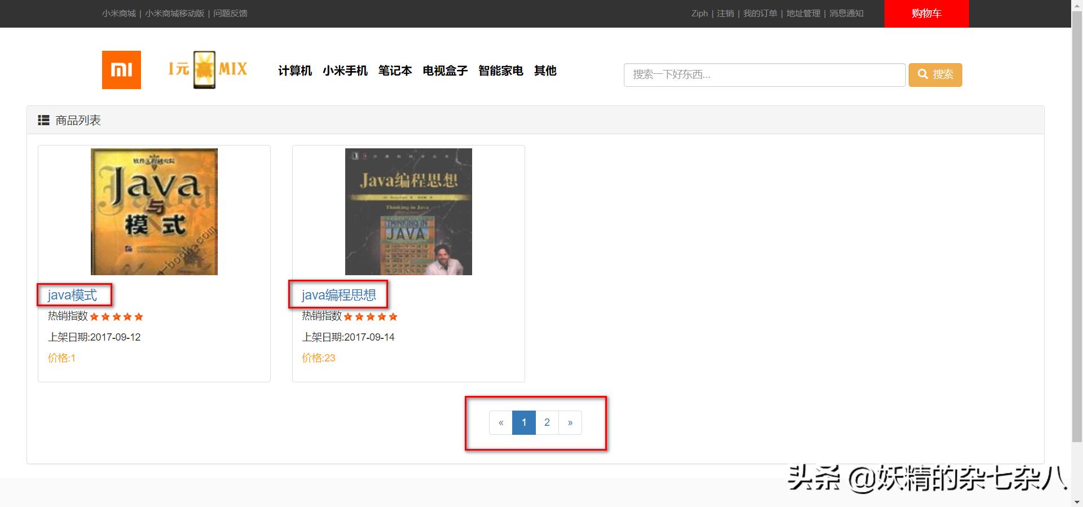This screenshot has height=507, width=1083.
Task: Select the 笔记本 category
Action: pyautogui.click(x=395, y=70)
